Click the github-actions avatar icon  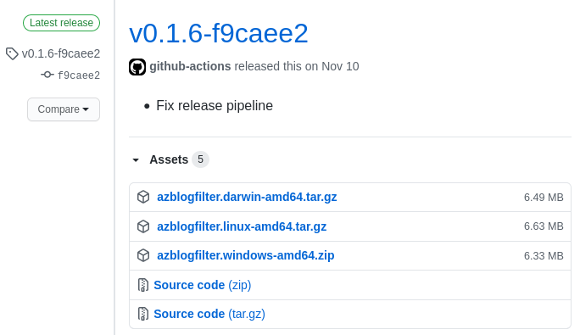click(137, 67)
